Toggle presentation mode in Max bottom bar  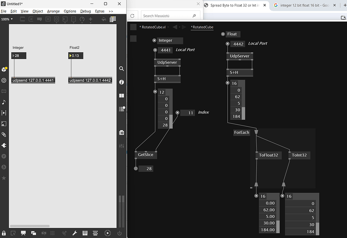pos(23,233)
